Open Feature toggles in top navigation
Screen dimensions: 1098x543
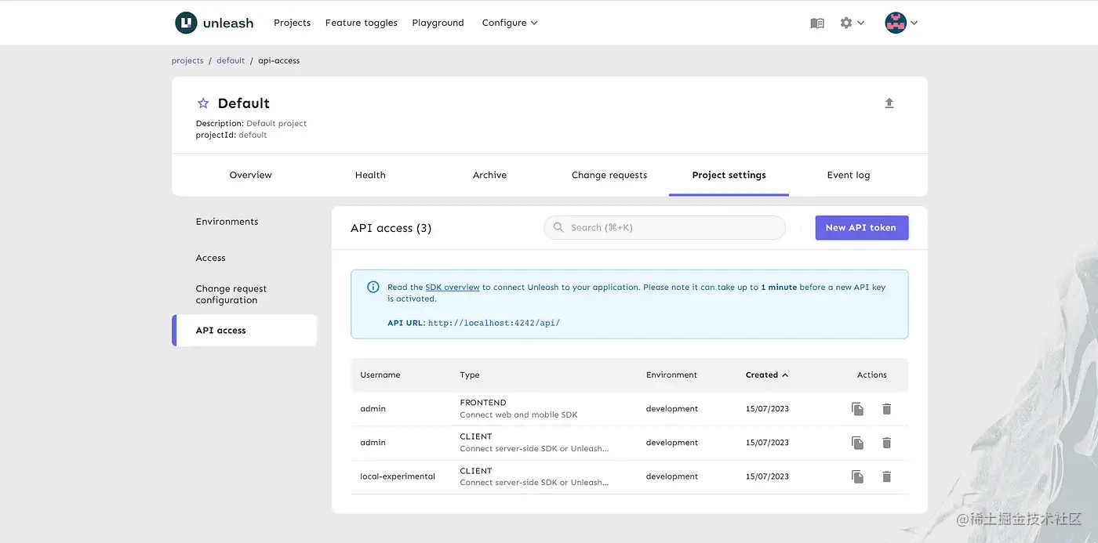click(362, 23)
